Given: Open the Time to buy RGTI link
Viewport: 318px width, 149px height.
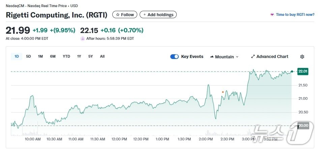Looking at the screenshot, I should pos(295,15).
